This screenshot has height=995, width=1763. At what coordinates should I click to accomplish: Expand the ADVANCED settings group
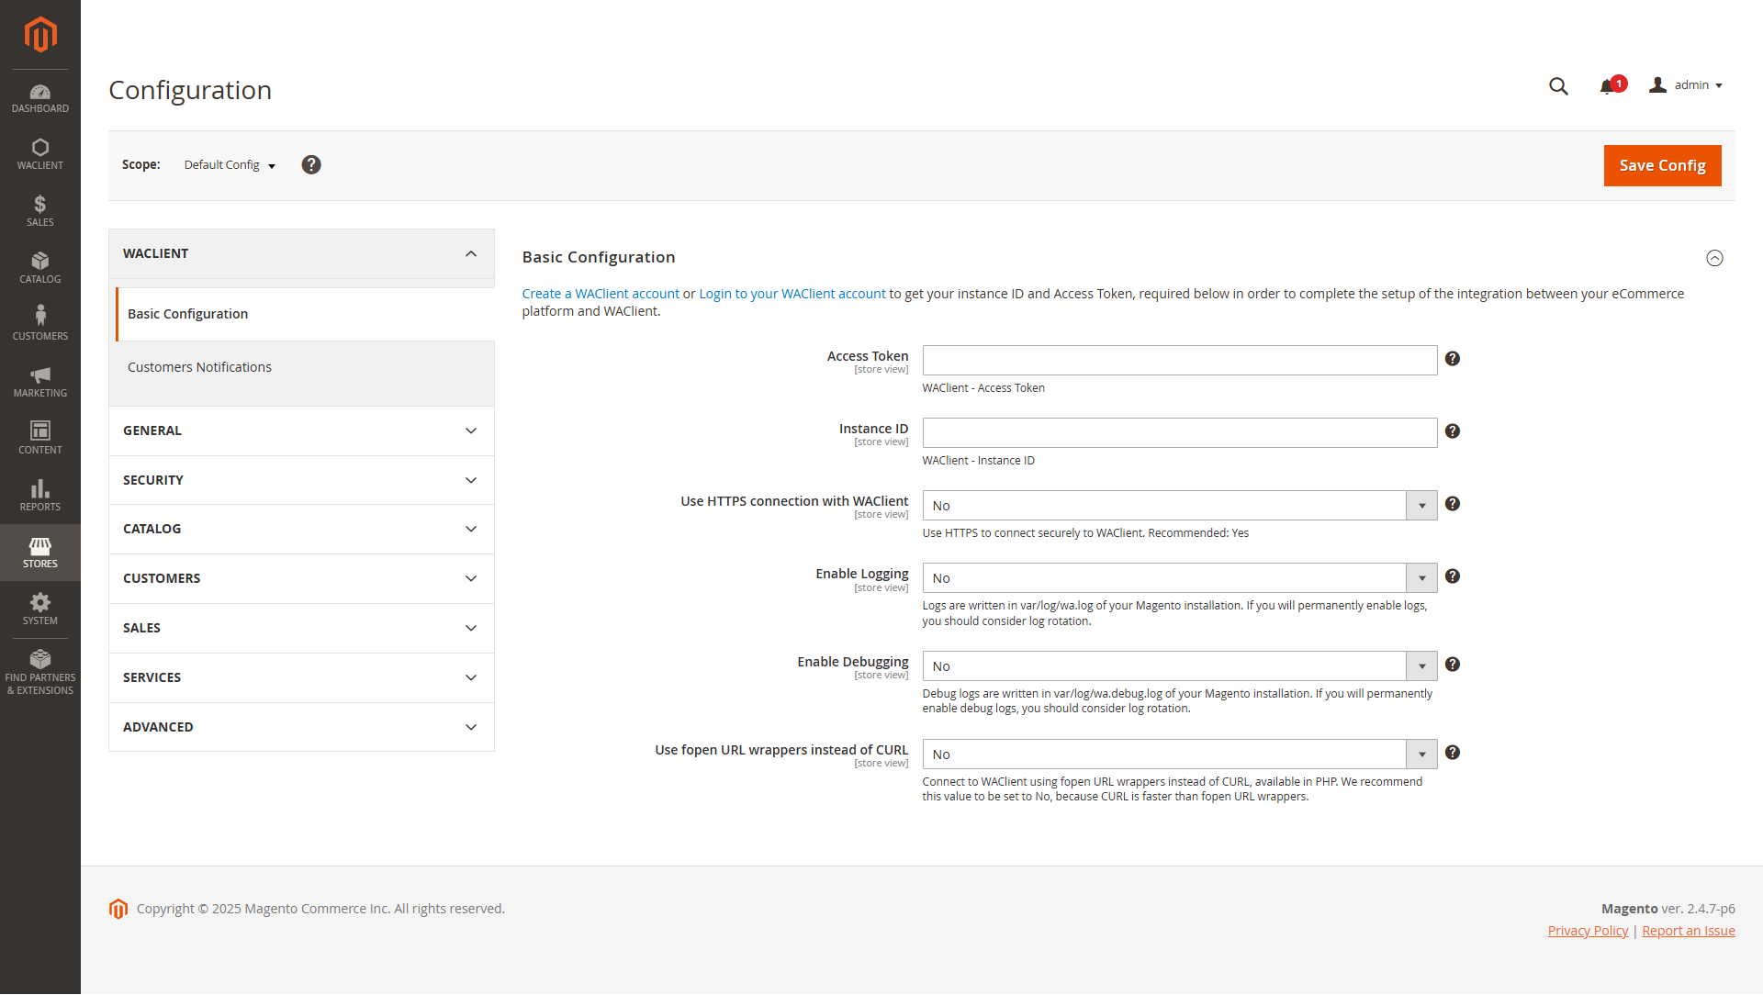point(301,727)
